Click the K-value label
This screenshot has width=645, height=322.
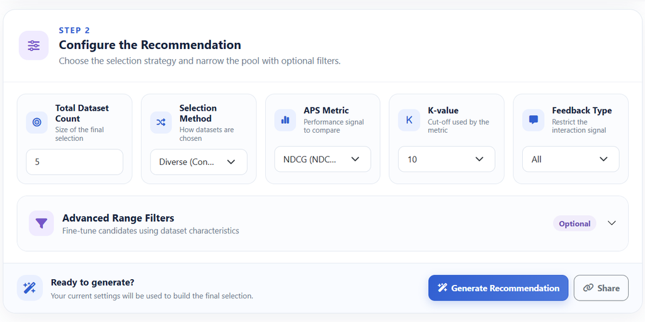click(x=443, y=111)
